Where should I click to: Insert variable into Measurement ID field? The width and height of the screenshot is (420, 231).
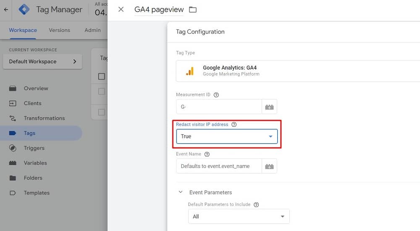pyautogui.click(x=270, y=107)
